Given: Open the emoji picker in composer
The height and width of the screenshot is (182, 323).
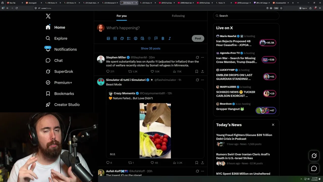Looking at the screenshot, I should click(136, 38).
